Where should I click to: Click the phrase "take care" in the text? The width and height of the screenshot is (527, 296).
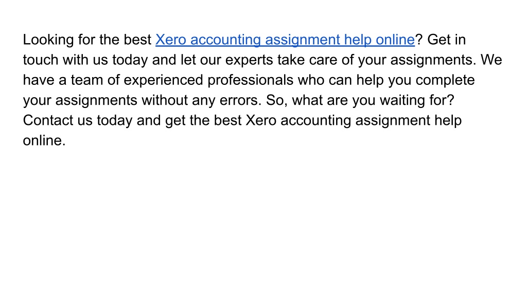click(307, 60)
